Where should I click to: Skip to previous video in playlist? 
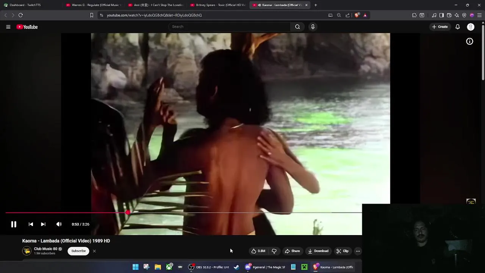tap(31, 224)
